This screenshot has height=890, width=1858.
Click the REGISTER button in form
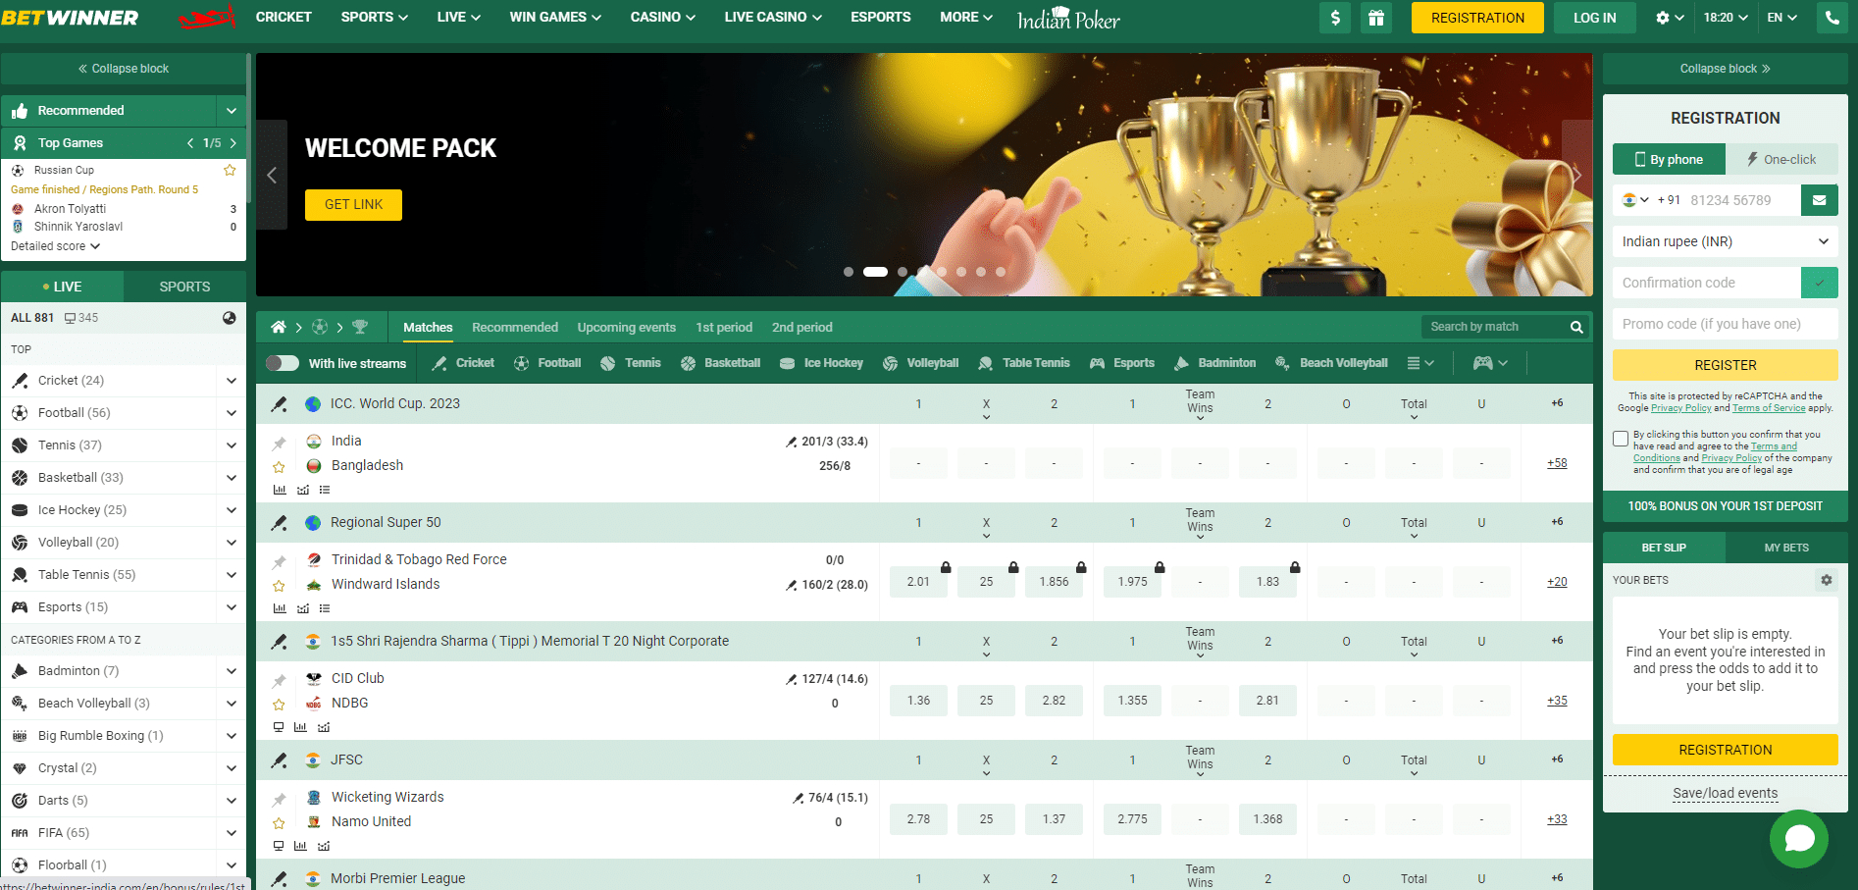[1725, 365]
